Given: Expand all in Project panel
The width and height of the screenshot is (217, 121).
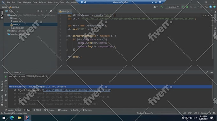Looking at the screenshot, I should pyautogui.click(x=42, y=11).
